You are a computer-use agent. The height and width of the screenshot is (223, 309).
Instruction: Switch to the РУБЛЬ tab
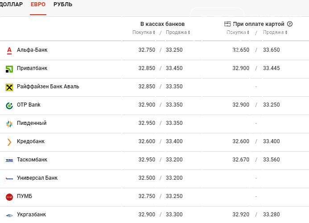(63, 4)
